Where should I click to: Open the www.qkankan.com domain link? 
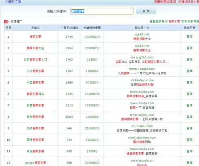point(142,138)
